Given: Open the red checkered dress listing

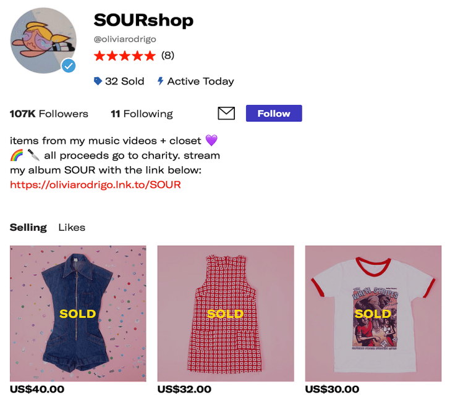Looking at the screenshot, I should pyautogui.click(x=226, y=314).
